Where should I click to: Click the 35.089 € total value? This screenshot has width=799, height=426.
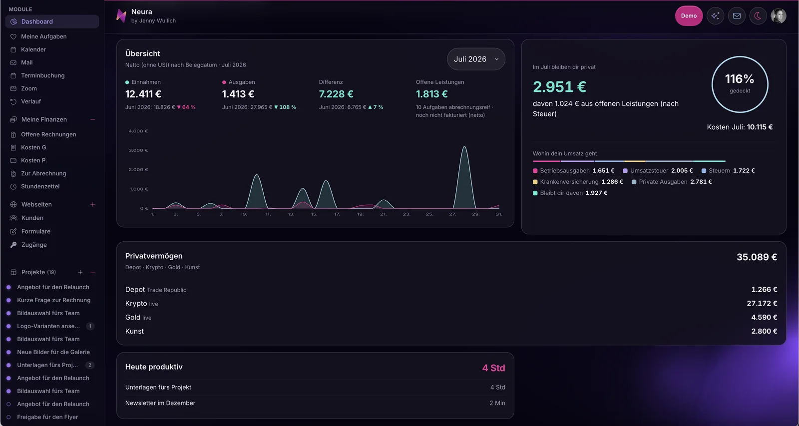click(x=757, y=257)
